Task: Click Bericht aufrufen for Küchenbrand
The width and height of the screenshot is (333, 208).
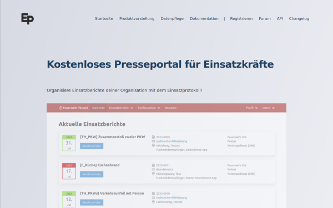Action: pyautogui.click(x=92, y=174)
